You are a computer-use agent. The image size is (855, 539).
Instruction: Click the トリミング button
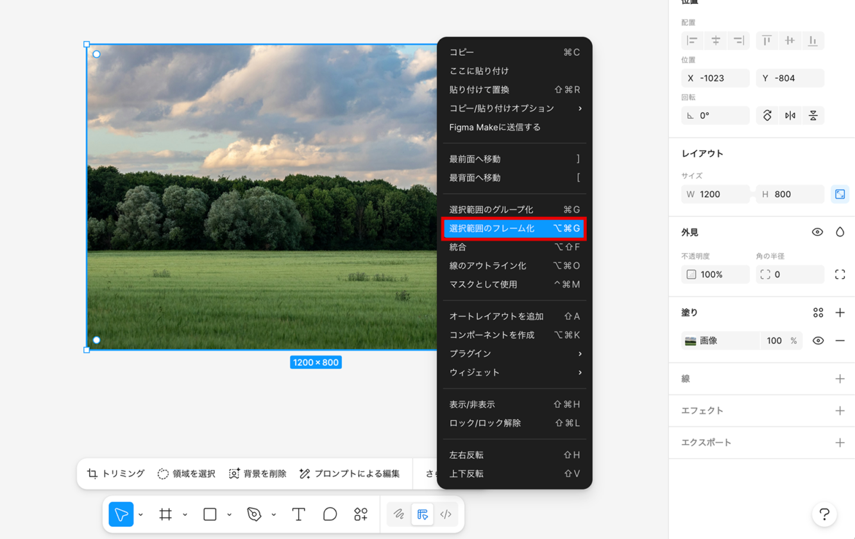116,474
